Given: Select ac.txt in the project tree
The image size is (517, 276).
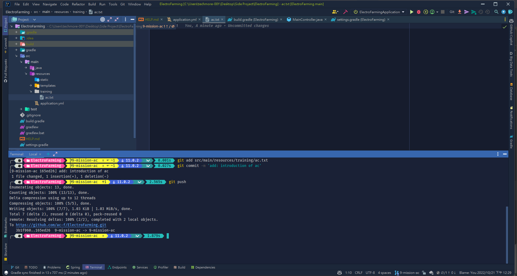Looking at the screenshot, I should 49,97.
